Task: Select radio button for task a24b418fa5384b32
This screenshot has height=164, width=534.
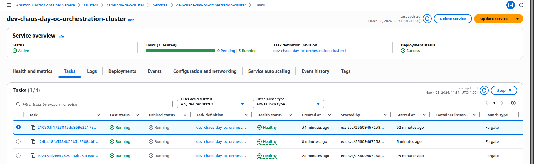Action: [x=18, y=141]
